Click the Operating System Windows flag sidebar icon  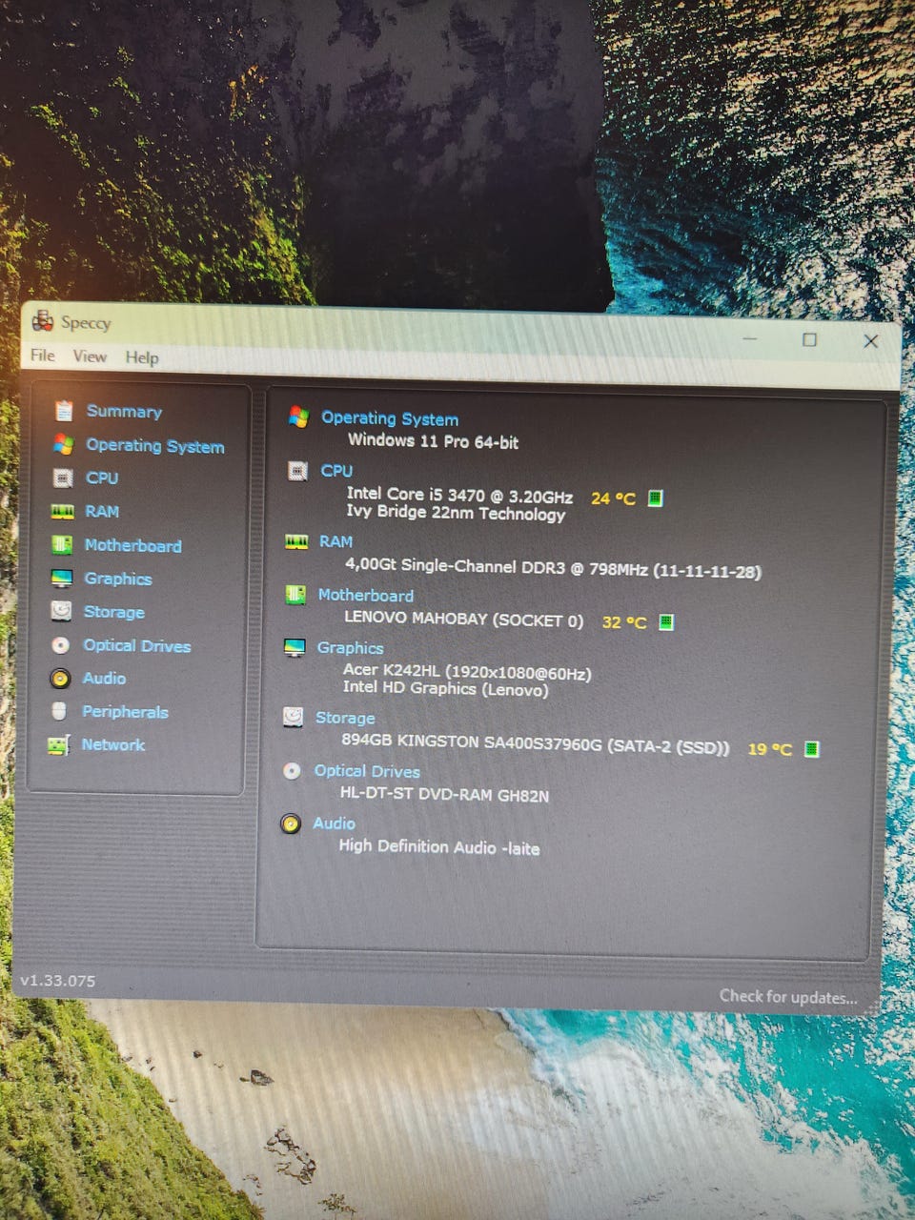64,444
